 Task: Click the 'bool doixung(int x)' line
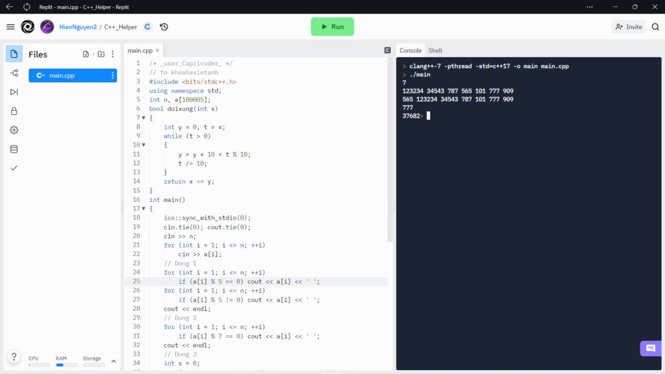183,109
